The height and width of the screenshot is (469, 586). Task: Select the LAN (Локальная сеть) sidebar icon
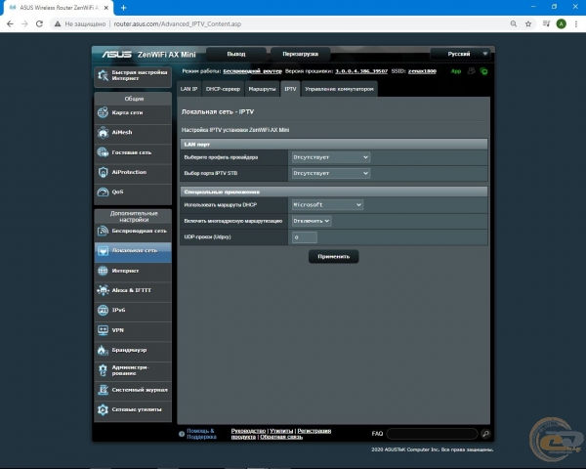pyautogui.click(x=103, y=250)
